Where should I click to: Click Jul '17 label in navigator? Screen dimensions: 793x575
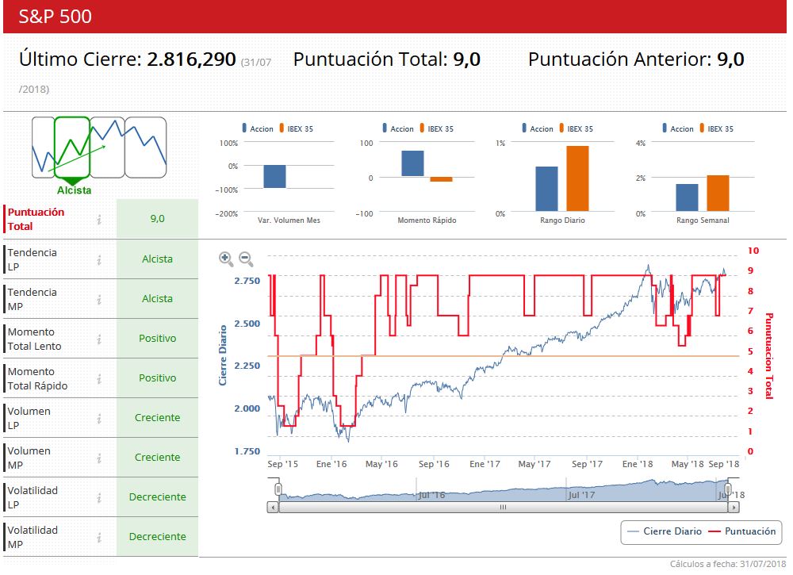point(581,495)
